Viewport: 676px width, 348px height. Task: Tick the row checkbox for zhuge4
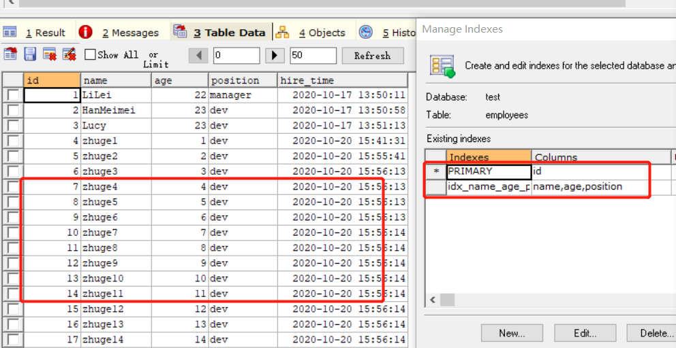[x=13, y=187]
